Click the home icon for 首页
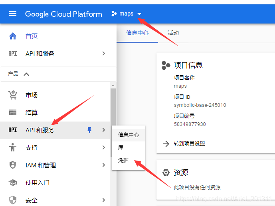Image resolution: width=275 pixels, height=206 pixels. [x=13, y=36]
